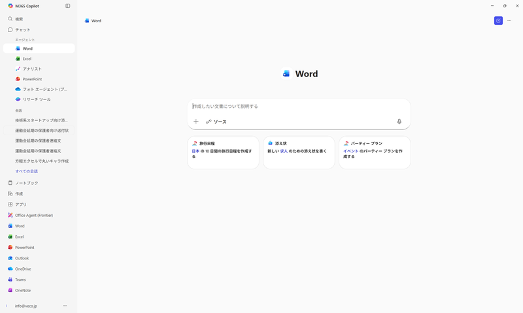
Task: Minimize the Copilot window
Action: pyautogui.click(x=492, y=6)
